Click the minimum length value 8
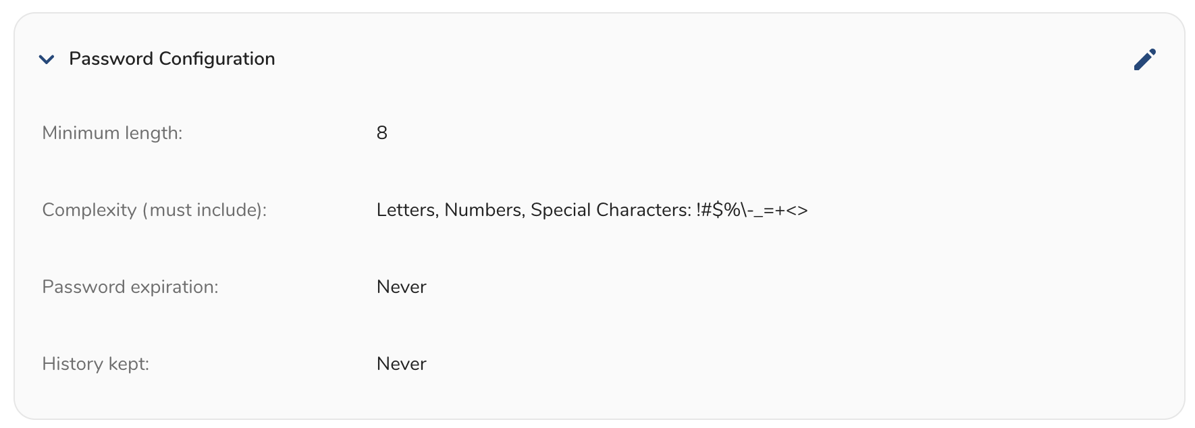Screen dimensions: 1195x428 click(x=382, y=133)
